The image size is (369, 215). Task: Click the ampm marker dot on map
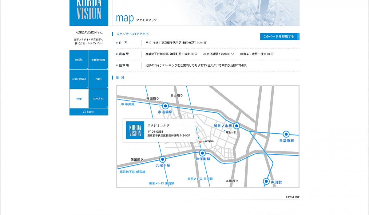(x=204, y=141)
